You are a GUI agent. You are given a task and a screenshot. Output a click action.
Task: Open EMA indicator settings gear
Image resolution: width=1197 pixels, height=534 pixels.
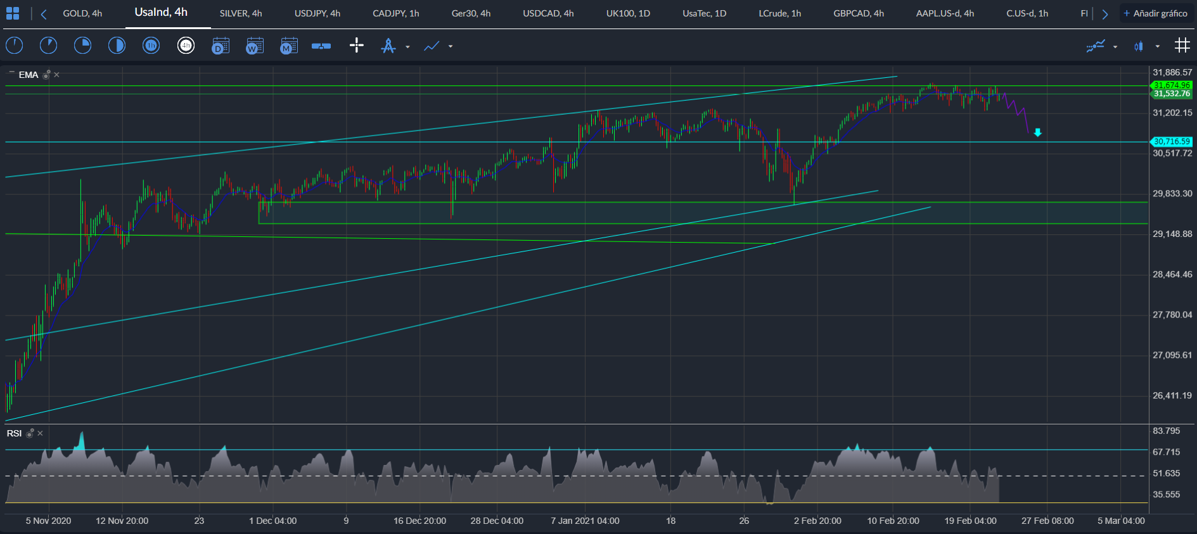click(x=47, y=75)
